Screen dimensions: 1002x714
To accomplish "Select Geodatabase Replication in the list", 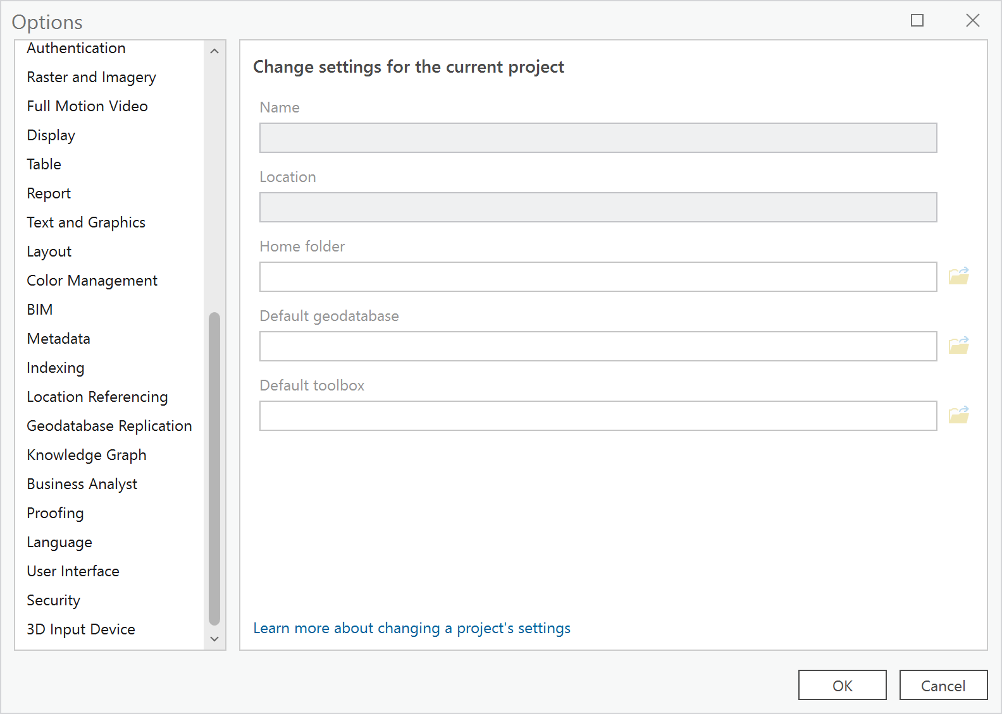I will point(109,426).
